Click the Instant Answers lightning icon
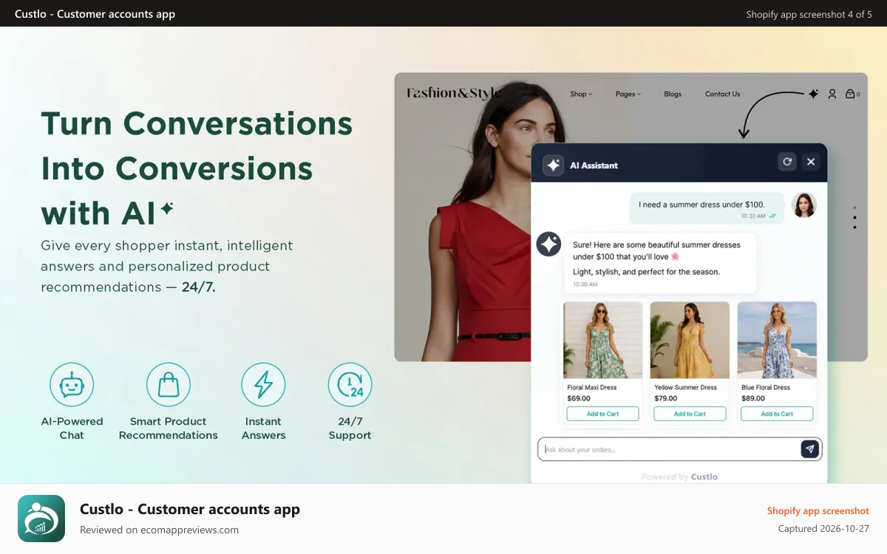 click(263, 385)
